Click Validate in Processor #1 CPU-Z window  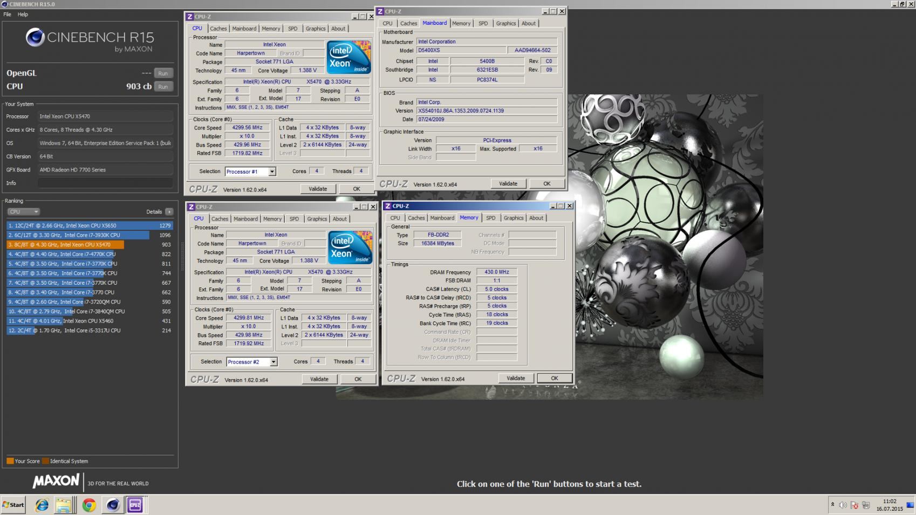[318, 189]
